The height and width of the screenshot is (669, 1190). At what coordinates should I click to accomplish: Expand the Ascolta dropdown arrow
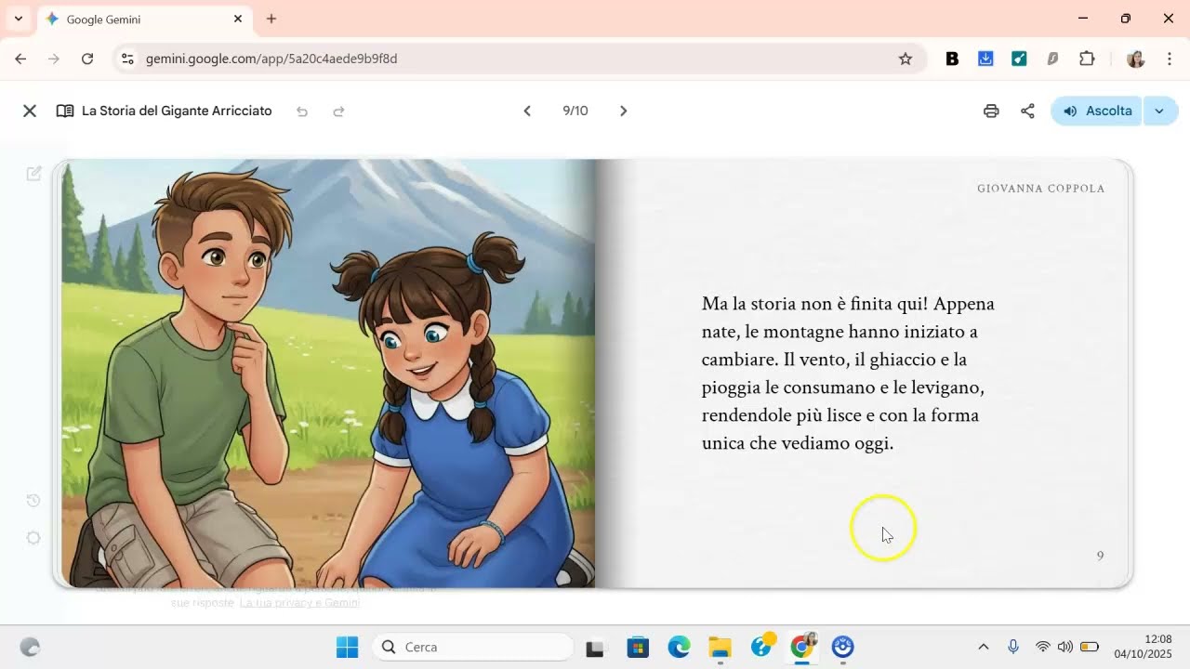pos(1160,111)
